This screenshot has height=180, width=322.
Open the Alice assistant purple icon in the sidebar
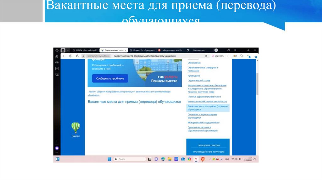tap(57, 148)
